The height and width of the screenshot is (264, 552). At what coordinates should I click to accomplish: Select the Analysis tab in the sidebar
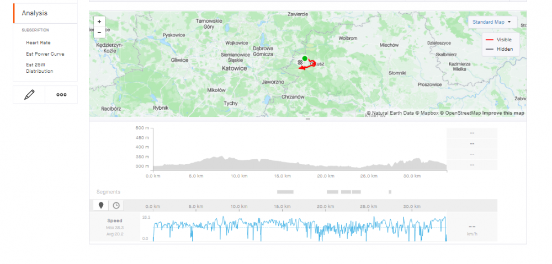[34, 13]
